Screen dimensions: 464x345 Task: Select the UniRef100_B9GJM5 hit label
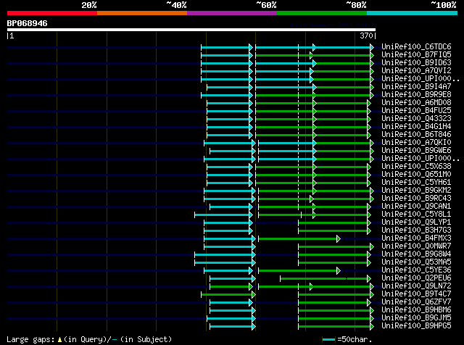[416, 318]
